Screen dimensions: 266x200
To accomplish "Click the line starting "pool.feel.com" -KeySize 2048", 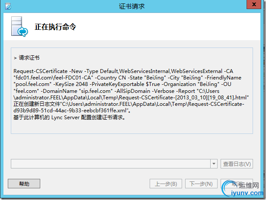I will pos(122,84).
